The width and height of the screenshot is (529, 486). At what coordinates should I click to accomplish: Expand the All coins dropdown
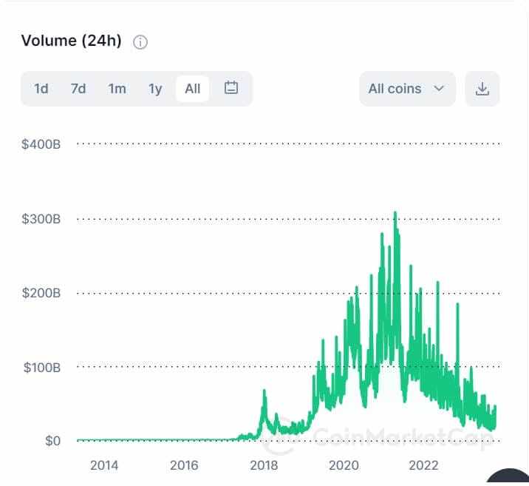(408, 89)
